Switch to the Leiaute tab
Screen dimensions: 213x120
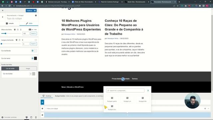click(x=10, y=23)
